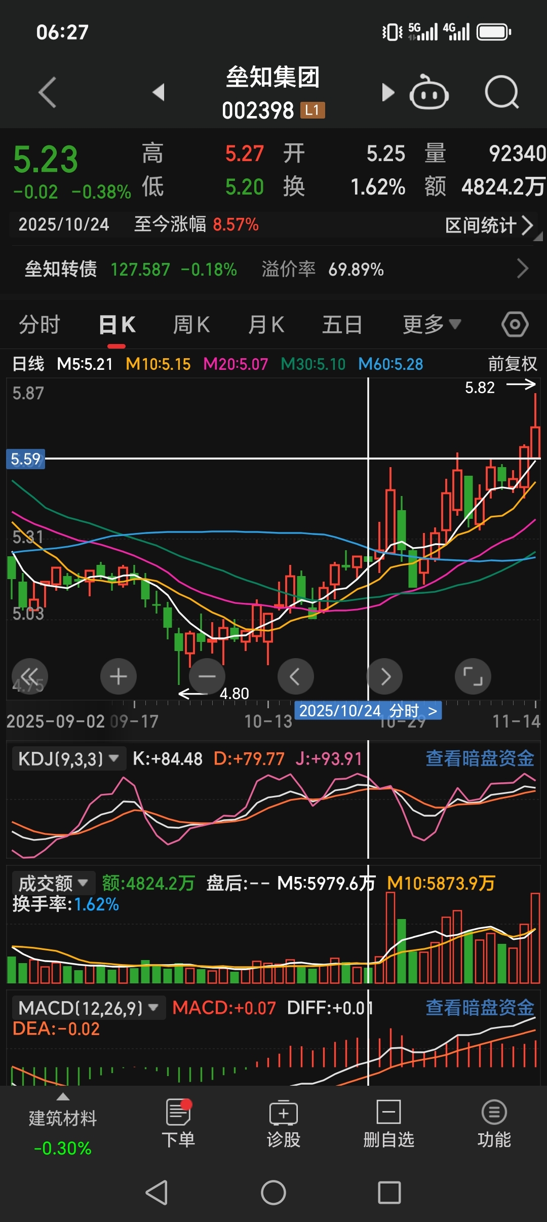Tap 查看暗盘资金 link beside MACD

coord(480,1008)
